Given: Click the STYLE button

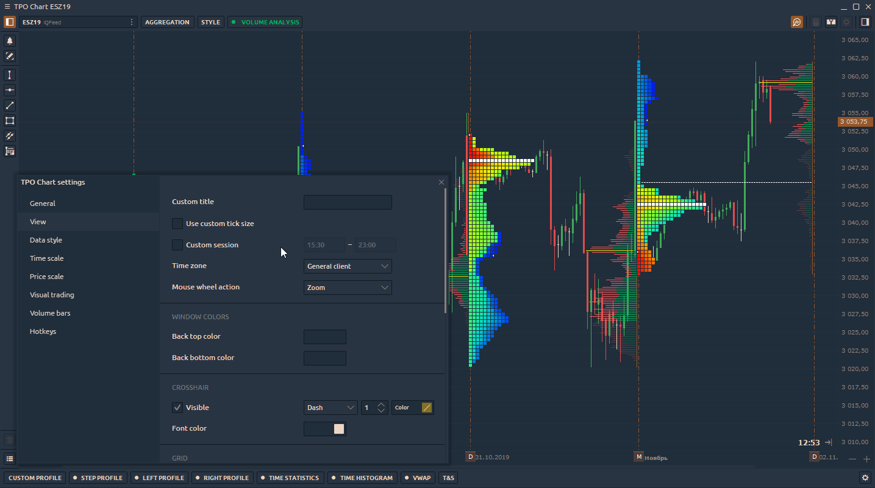Looking at the screenshot, I should (x=211, y=22).
